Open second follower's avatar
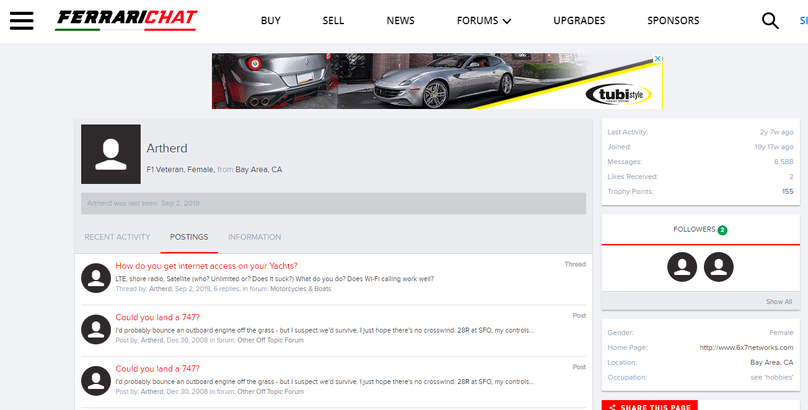Screen dimensions: 808x410 coord(719,267)
